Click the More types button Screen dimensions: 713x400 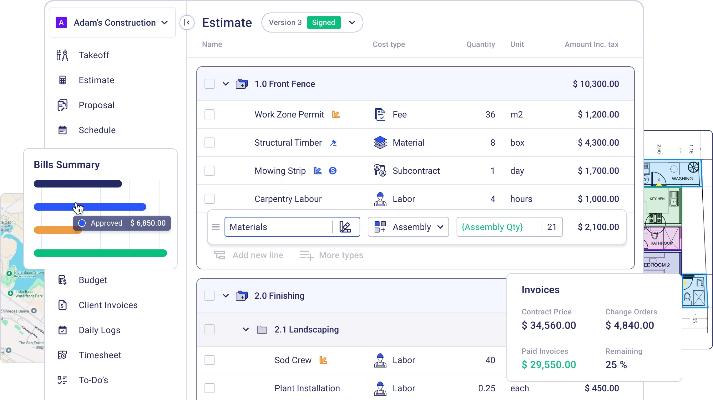tap(331, 255)
